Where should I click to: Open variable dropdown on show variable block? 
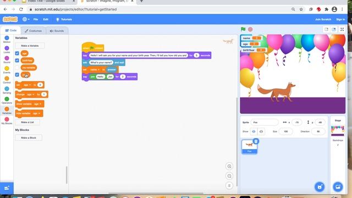coord(37,104)
